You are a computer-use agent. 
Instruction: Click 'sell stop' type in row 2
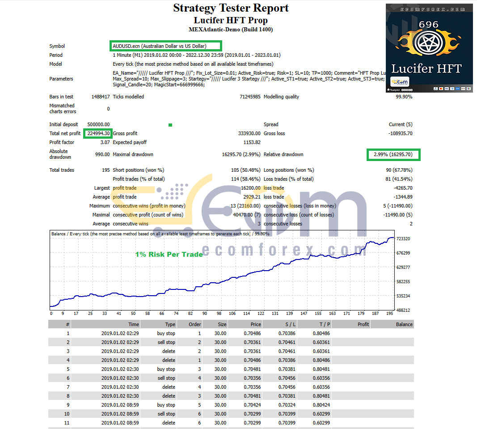click(x=166, y=342)
